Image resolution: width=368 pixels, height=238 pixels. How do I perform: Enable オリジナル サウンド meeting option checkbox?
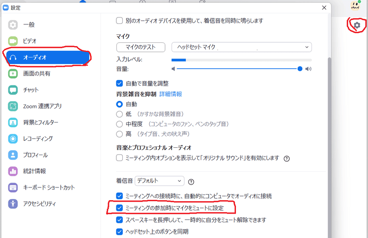[120, 157]
